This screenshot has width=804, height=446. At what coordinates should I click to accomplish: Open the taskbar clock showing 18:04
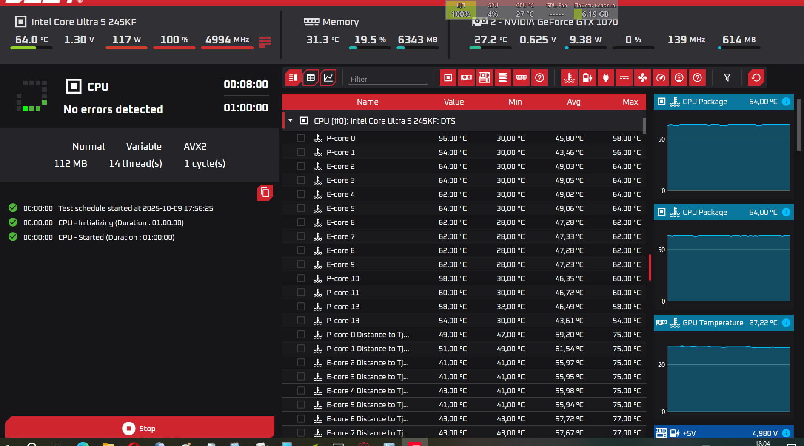[762, 443]
